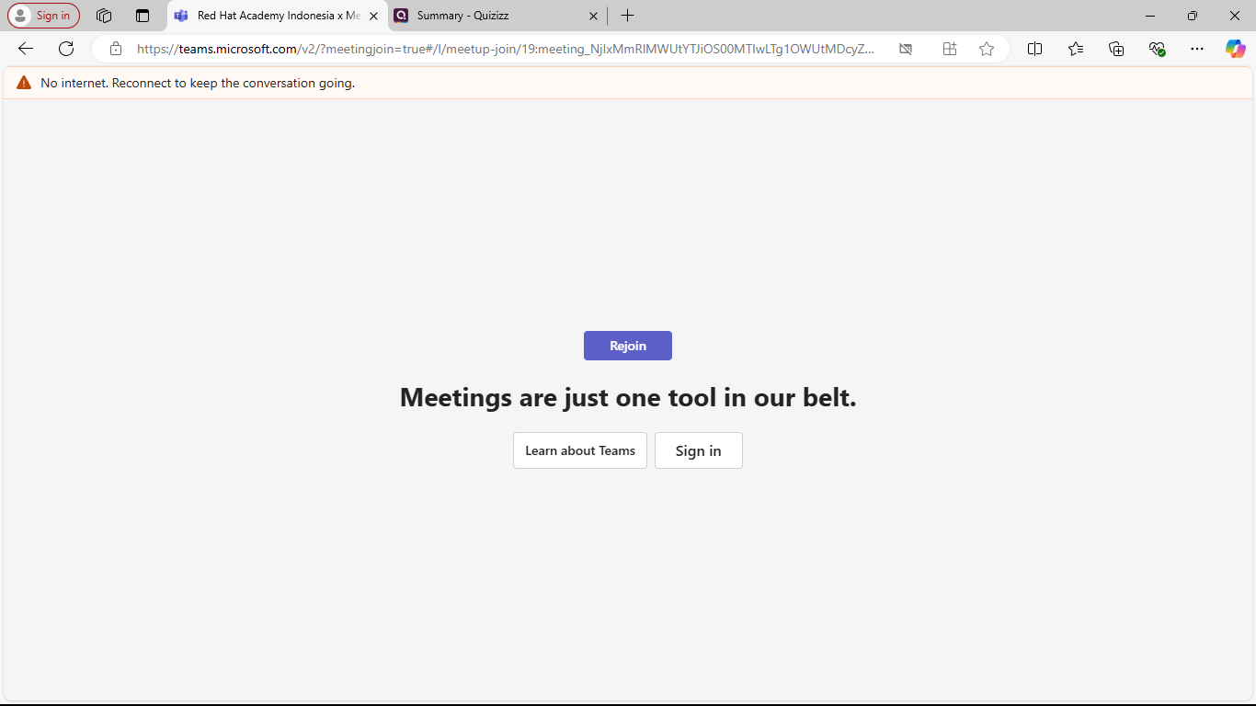Open a new browser tab
The width and height of the screenshot is (1256, 706).
click(x=627, y=16)
